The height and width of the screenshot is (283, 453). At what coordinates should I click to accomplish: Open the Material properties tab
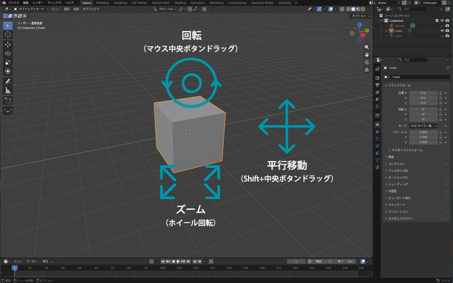[x=377, y=167]
